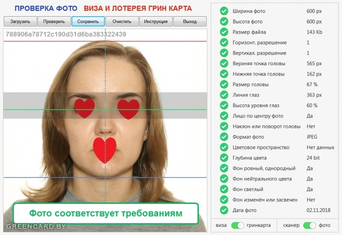Click green check beside Дата фото

(224, 210)
